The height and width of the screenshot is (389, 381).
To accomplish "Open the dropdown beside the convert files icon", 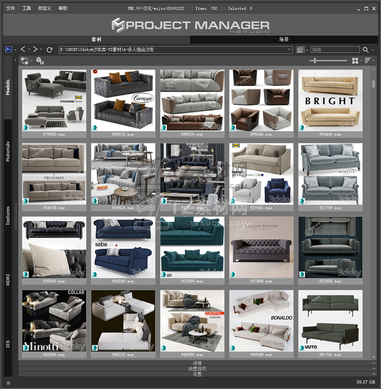I will point(31,61).
